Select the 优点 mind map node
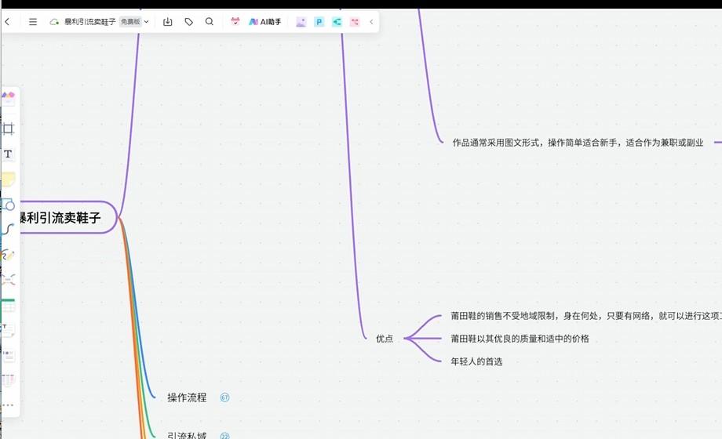Screen dimensions: 722x439 pyautogui.click(x=385, y=339)
